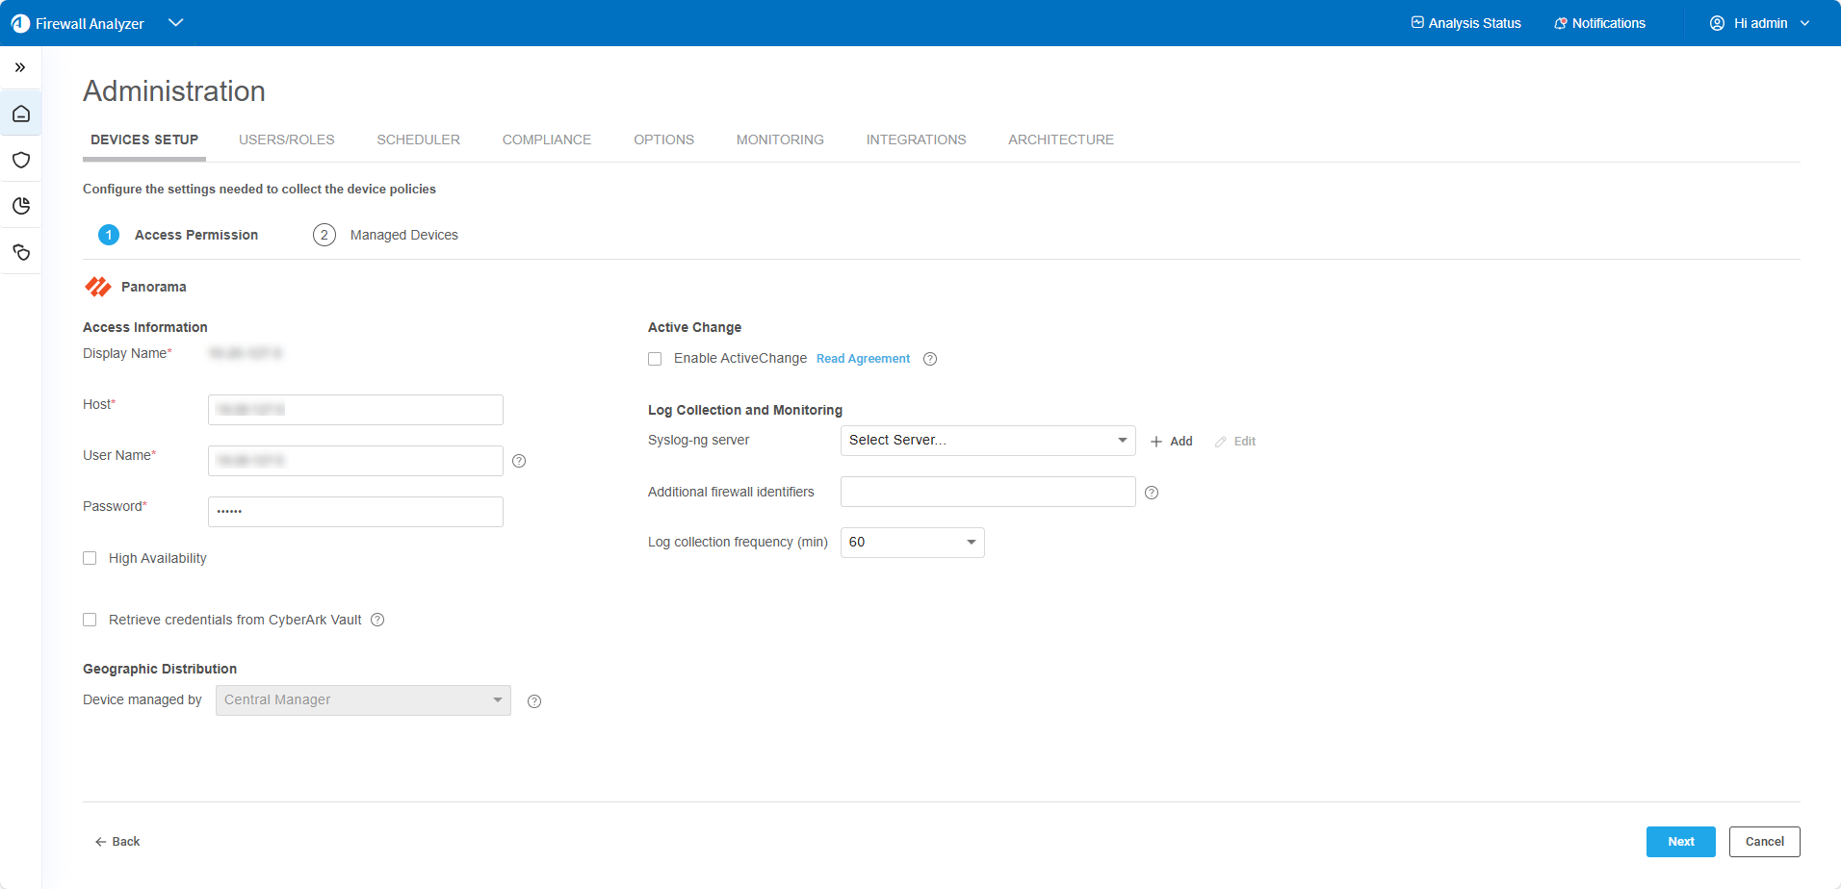Viewport: 1841px width, 889px height.
Task: Expand the left sidebar with double chevron
Action: [20, 67]
